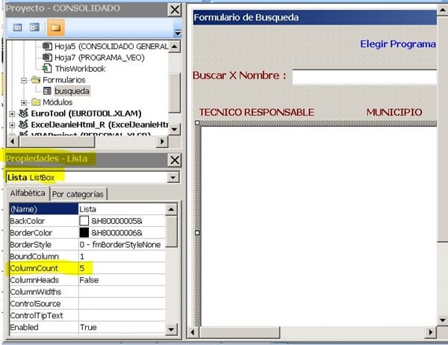Screen dimensions: 448x345
Task: Click the Hoja7 worksheet icon
Action: (x=47, y=57)
